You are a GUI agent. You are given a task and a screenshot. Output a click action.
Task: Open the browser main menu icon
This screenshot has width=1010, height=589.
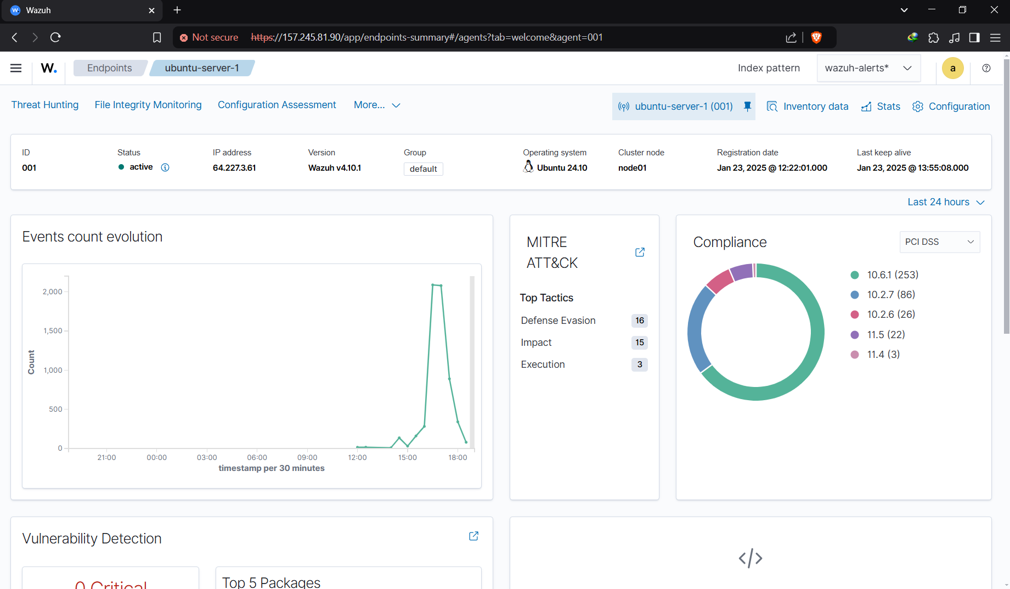tap(995, 37)
